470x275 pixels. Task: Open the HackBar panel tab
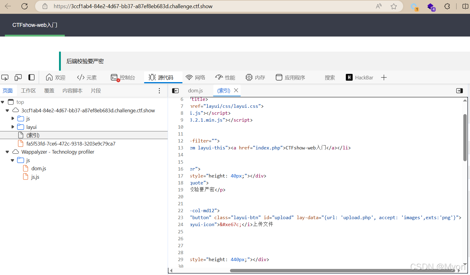(x=360, y=78)
